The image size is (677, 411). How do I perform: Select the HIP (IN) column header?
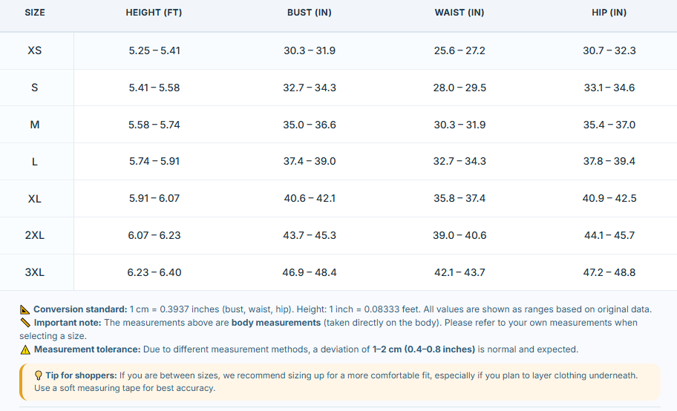609,13
